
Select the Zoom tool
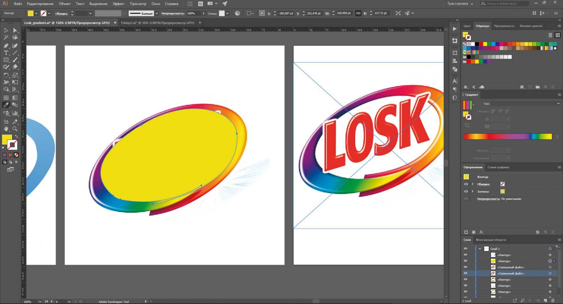pos(15,129)
